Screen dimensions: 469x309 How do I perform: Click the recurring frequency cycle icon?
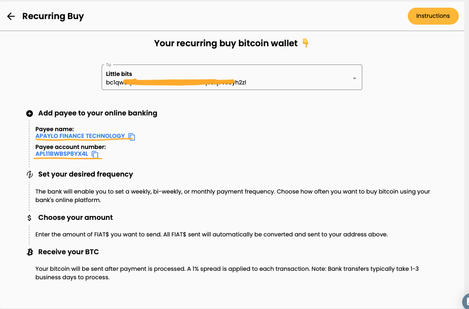[29, 174]
